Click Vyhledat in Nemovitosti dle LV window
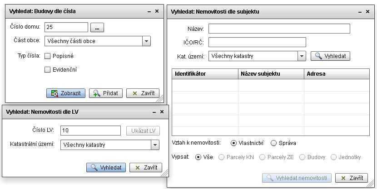This screenshot has height=189, width=377. [x=106, y=167]
